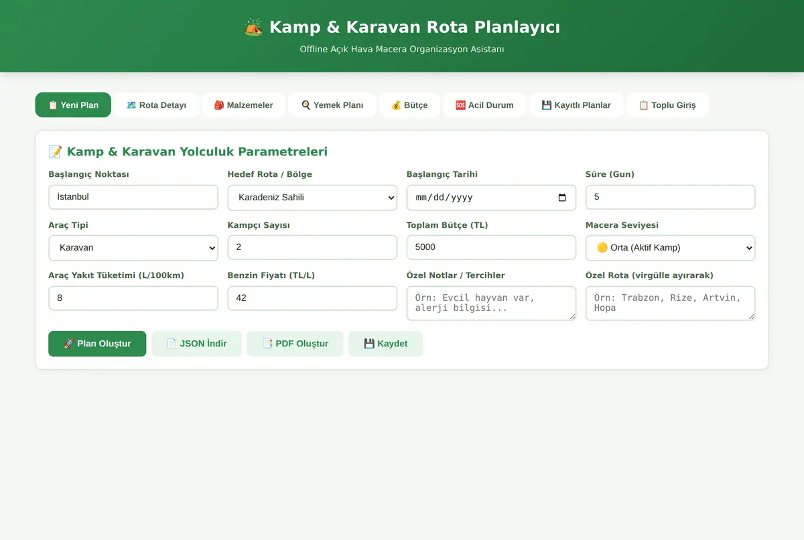Go to Yemek Planı tab

tap(332, 105)
